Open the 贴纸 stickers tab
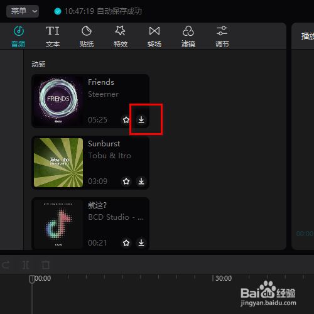This screenshot has height=314, width=314. pos(87,37)
